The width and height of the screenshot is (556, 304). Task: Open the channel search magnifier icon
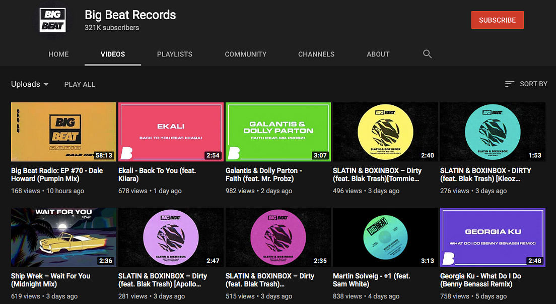click(427, 54)
